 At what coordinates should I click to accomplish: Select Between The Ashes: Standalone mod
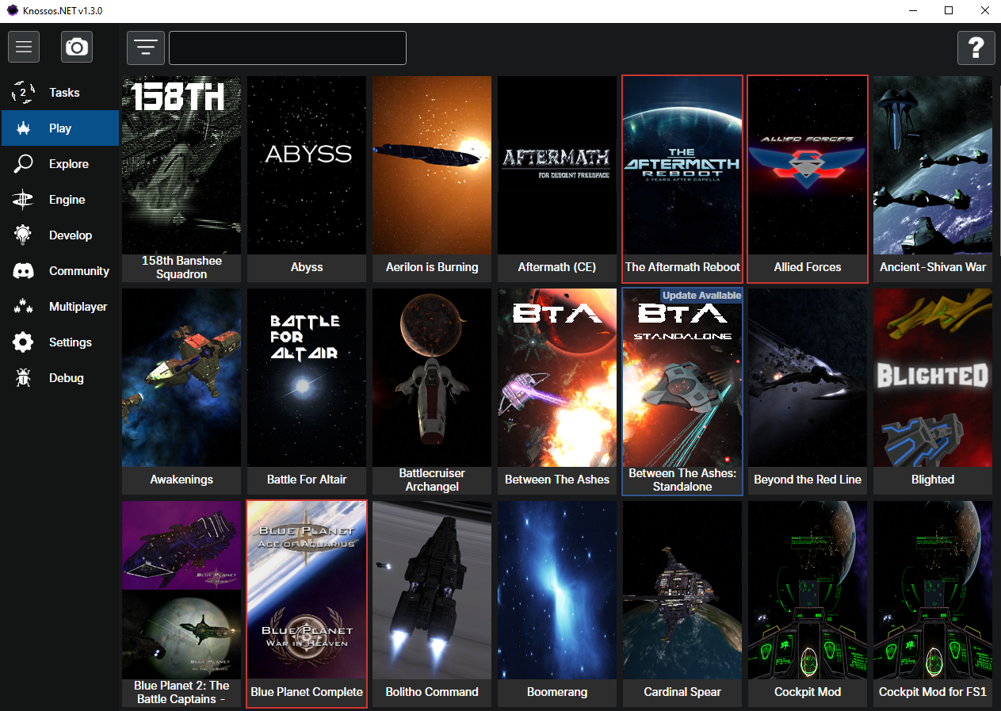(682, 391)
